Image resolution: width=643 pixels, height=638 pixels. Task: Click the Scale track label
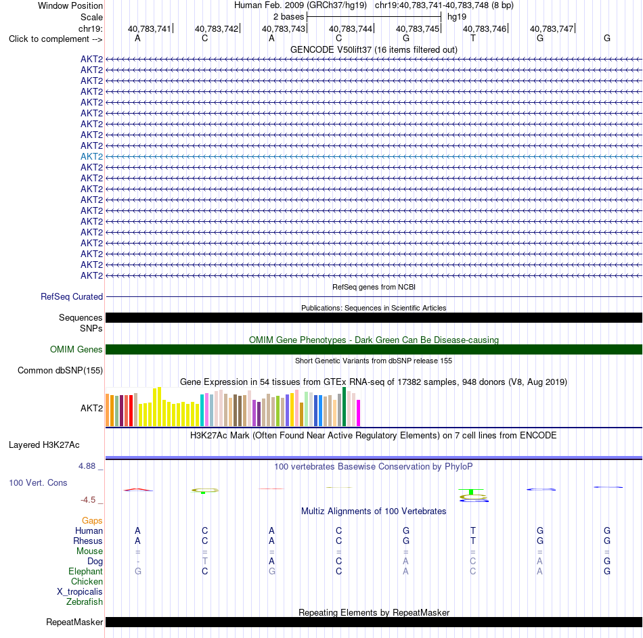tap(91, 17)
